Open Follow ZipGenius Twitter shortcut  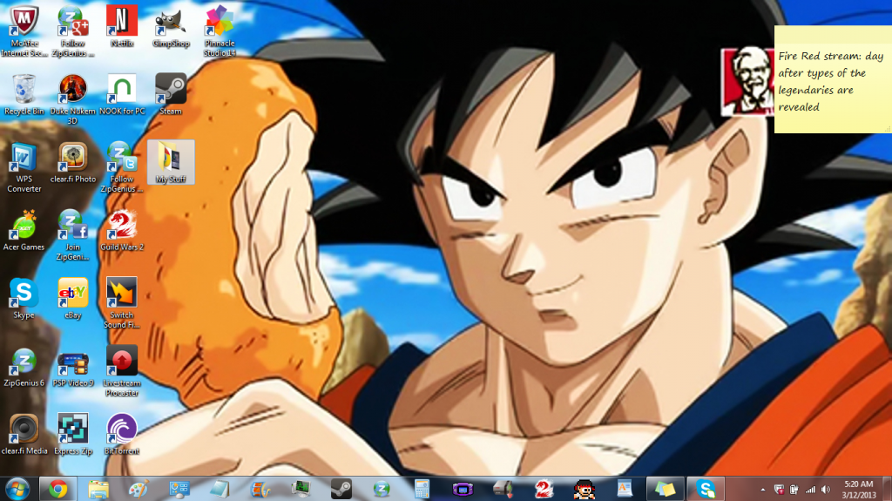[122, 166]
